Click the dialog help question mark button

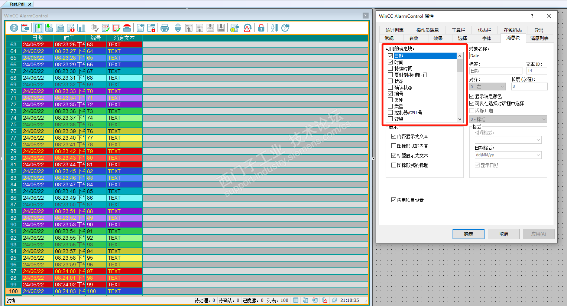(x=532, y=16)
